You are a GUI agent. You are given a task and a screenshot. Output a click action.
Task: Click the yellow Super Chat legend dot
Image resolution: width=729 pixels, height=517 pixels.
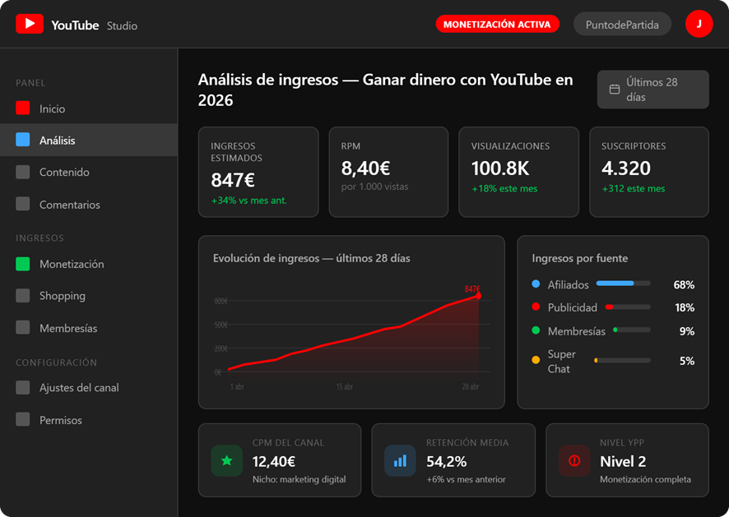coord(536,360)
